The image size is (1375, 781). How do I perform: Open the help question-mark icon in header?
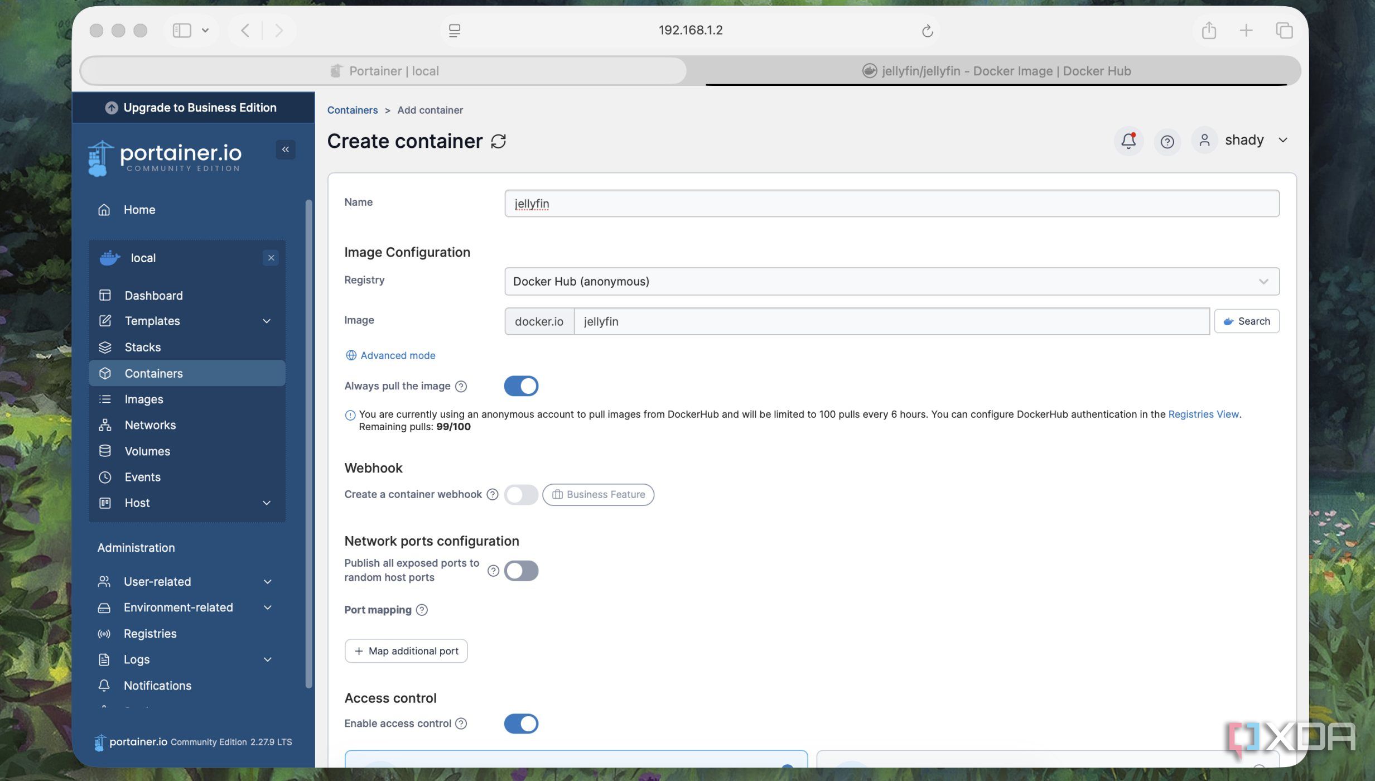pyautogui.click(x=1166, y=141)
